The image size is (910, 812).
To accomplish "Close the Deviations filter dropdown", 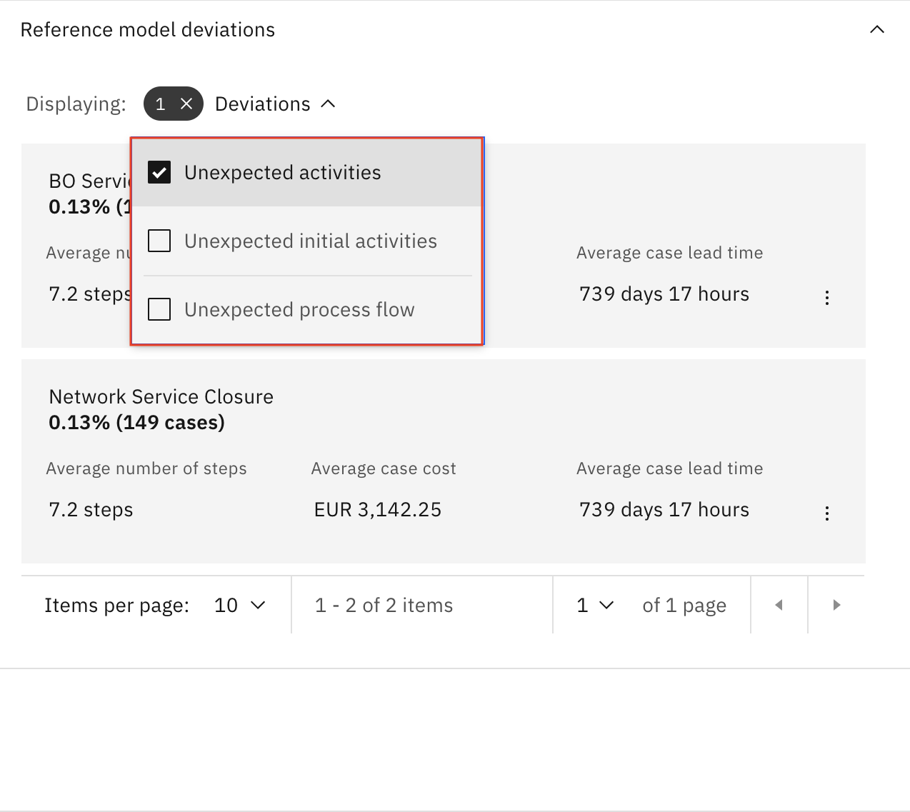I will [328, 104].
